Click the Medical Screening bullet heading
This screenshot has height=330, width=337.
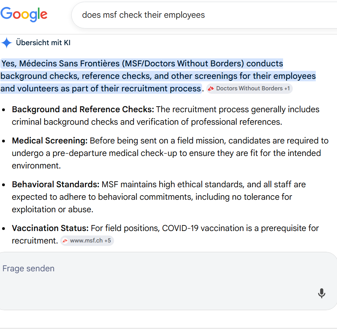pyautogui.click(x=50, y=141)
